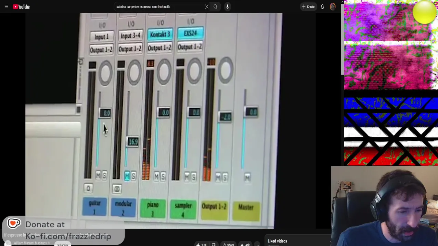Open the Kontakt 3 instrument slot
The width and height of the screenshot is (438, 246).
coord(160,35)
